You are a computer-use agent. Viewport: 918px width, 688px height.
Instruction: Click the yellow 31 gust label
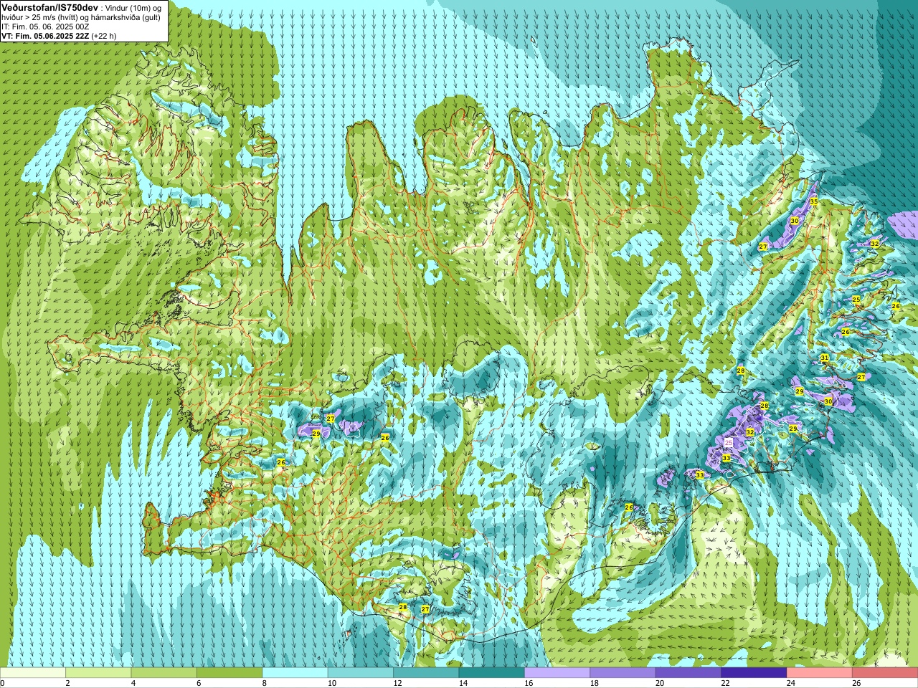pyautogui.click(x=825, y=358)
